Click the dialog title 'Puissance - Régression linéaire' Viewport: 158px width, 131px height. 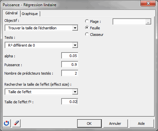29,5
